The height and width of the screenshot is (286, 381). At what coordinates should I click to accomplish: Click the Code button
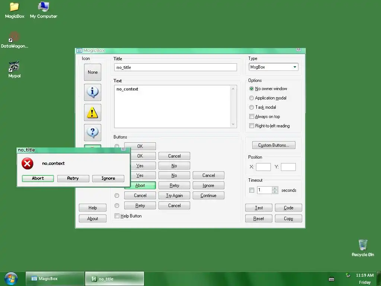coord(288,208)
